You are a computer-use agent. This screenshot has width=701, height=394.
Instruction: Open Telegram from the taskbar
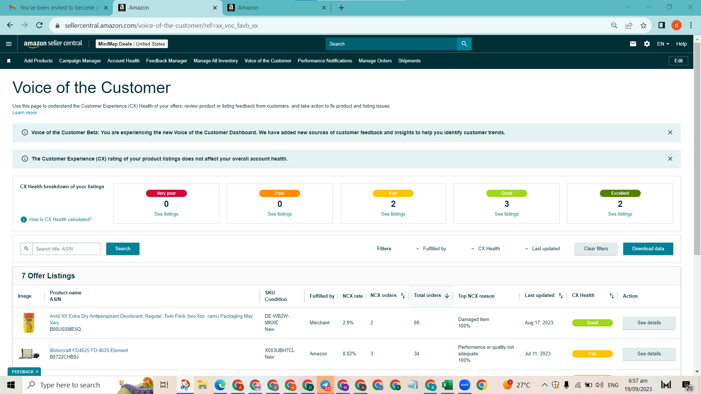click(325, 385)
